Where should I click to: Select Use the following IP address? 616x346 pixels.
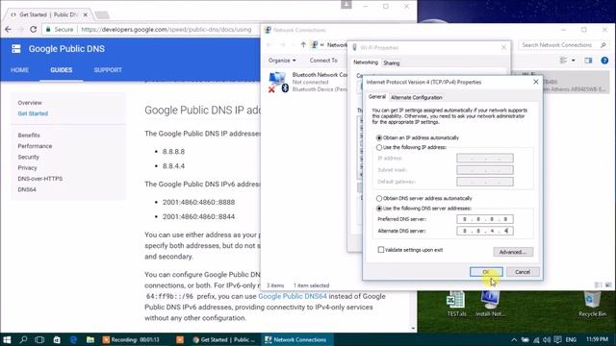pos(411,147)
